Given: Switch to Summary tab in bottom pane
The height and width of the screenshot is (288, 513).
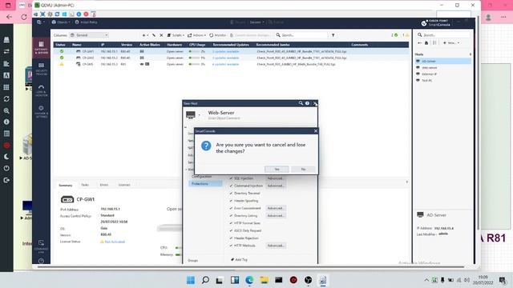Looking at the screenshot, I should 66,185.
